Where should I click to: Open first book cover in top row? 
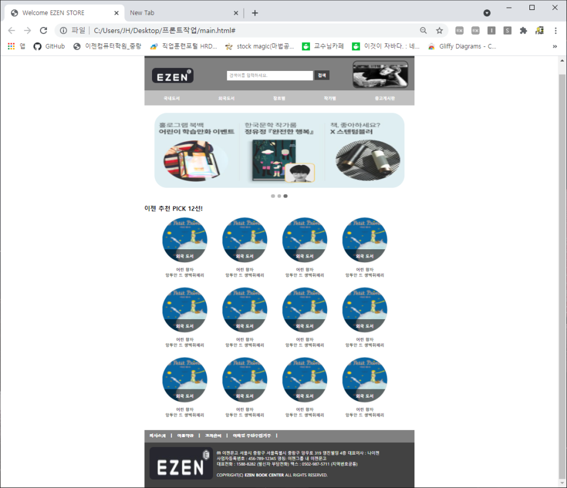click(x=185, y=240)
